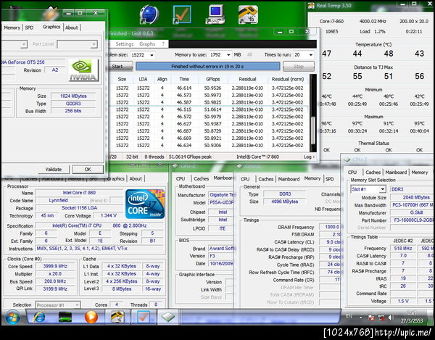
Task: Click the Intel Core i7 inside logo
Action: (145, 204)
